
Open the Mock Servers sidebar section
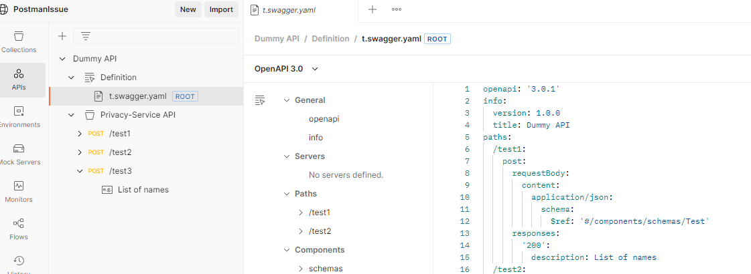pos(19,154)
